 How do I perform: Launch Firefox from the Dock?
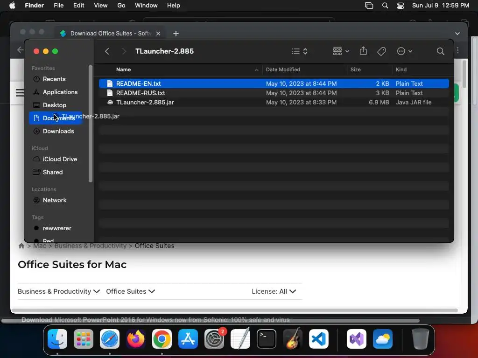point(136,339)
